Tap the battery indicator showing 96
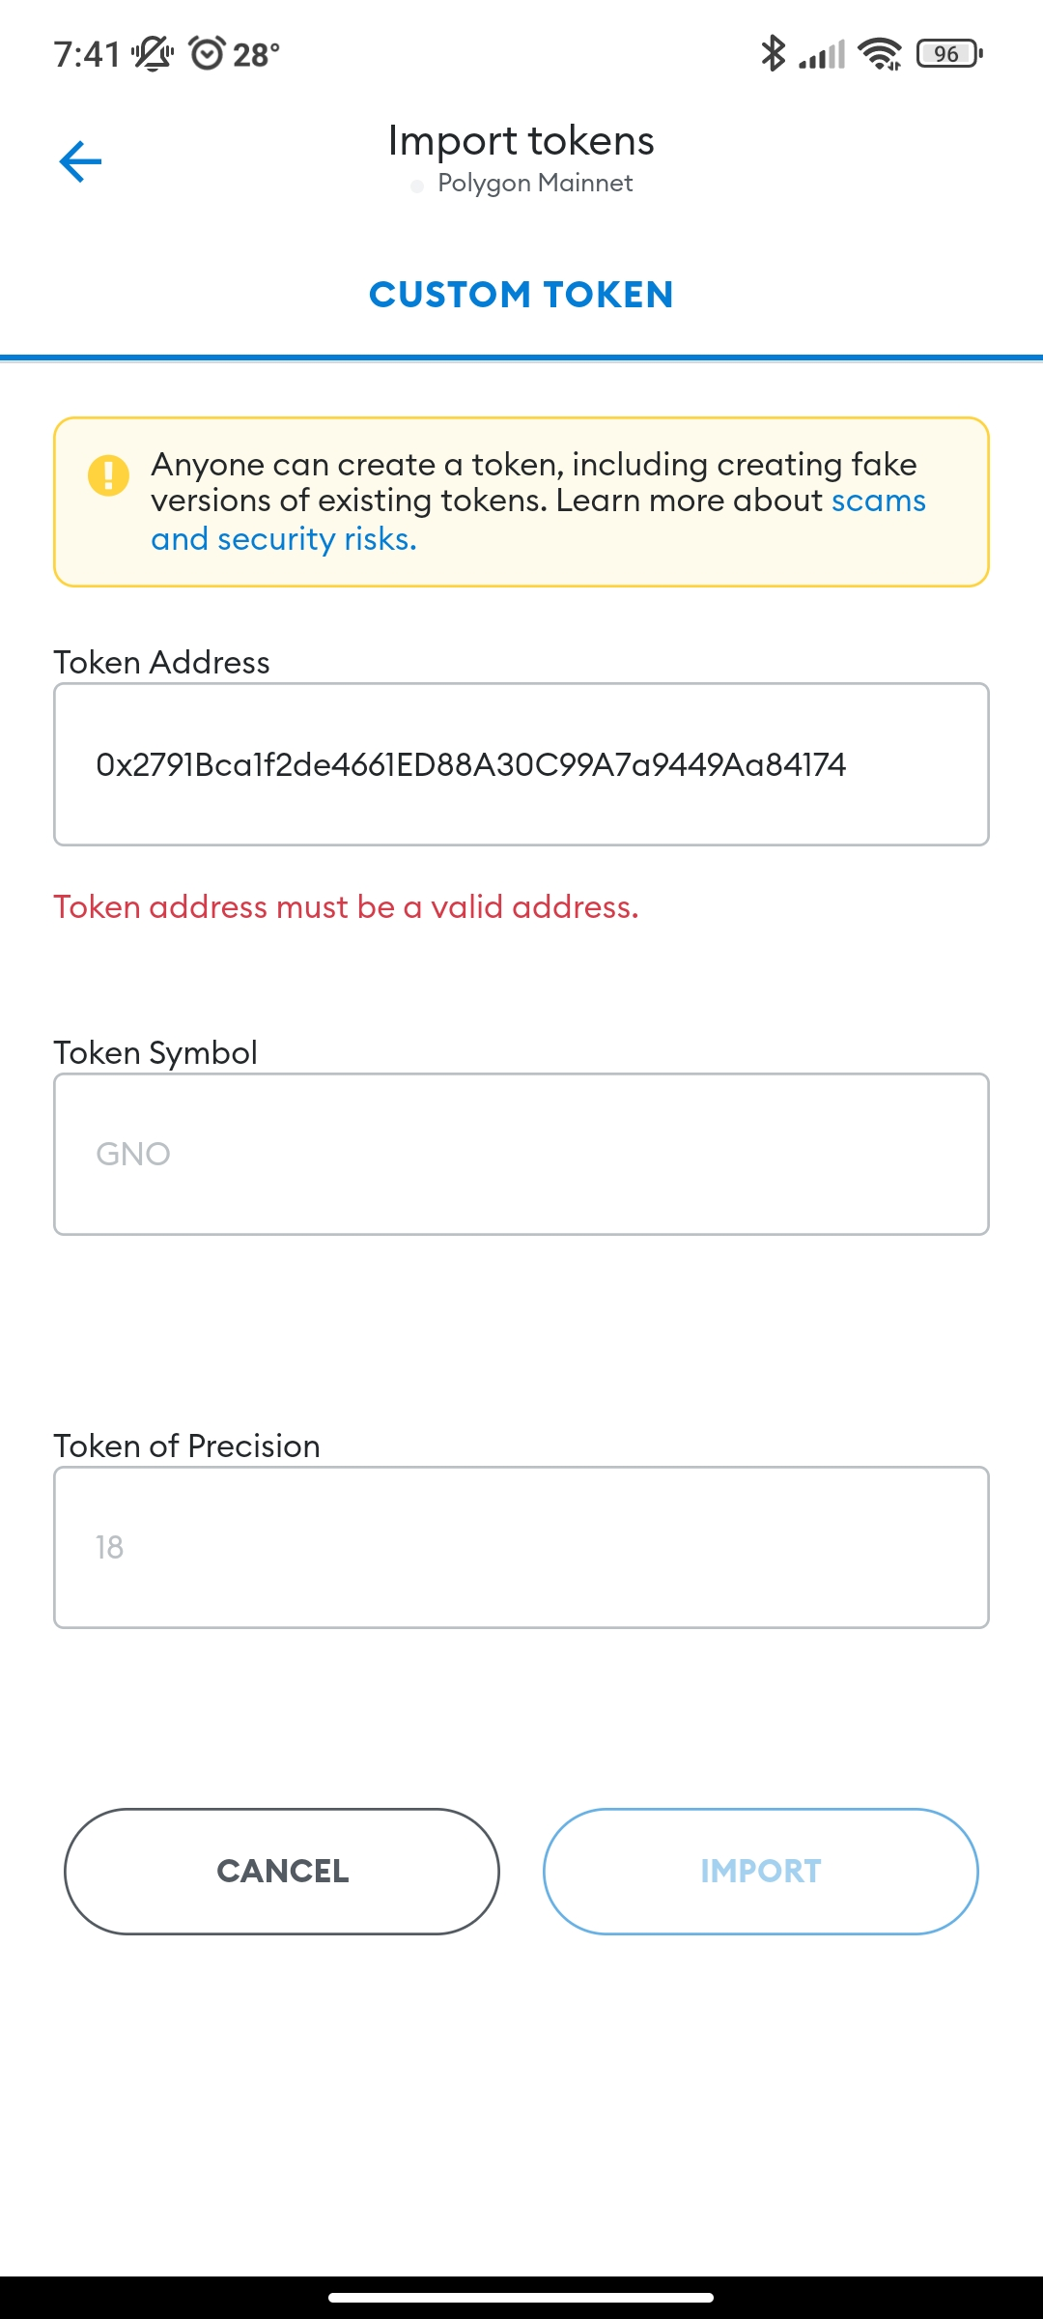 click(945, 53)
